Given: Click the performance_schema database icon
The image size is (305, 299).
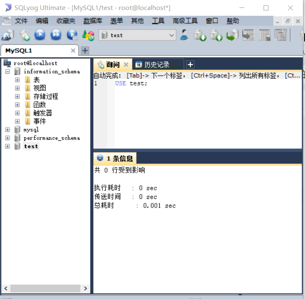Looking at the screenshot, I should 17,138.
